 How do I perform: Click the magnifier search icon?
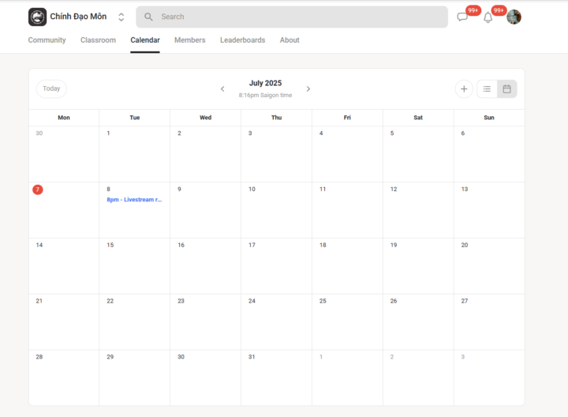click(148, 17)
